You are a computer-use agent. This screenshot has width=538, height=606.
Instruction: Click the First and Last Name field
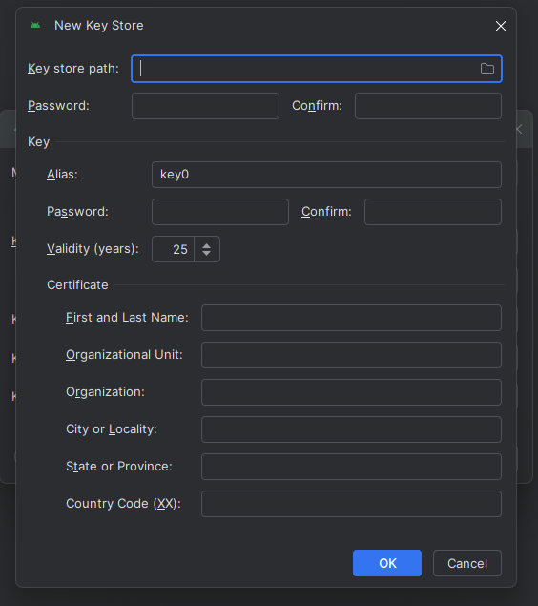tap(351, 318)
